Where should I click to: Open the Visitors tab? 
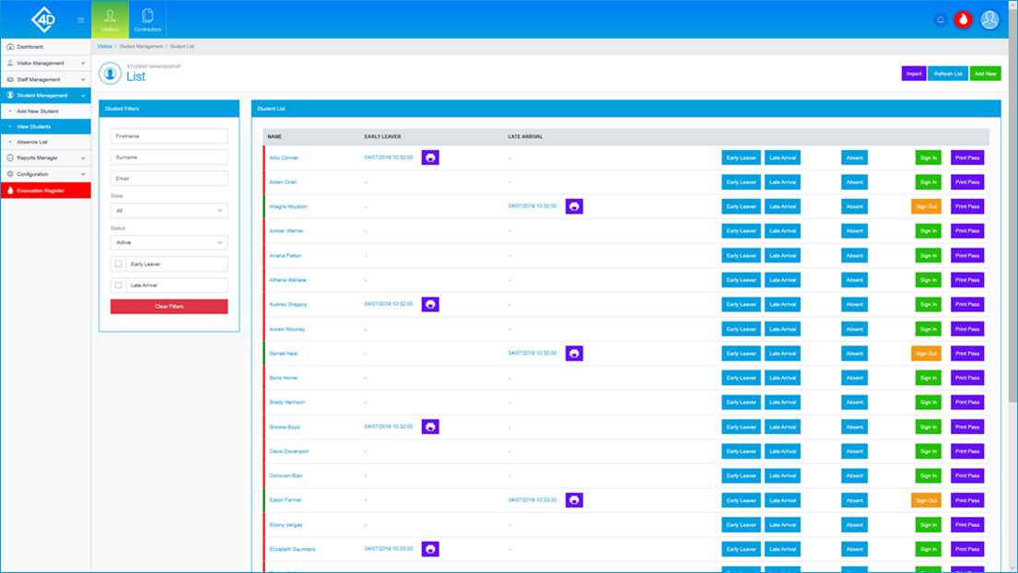tap(110, 19)
